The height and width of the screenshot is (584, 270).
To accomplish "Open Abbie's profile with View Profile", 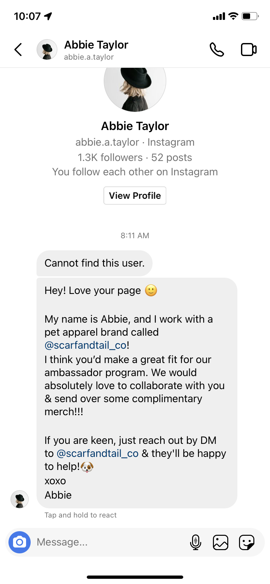I will (135, 196).
